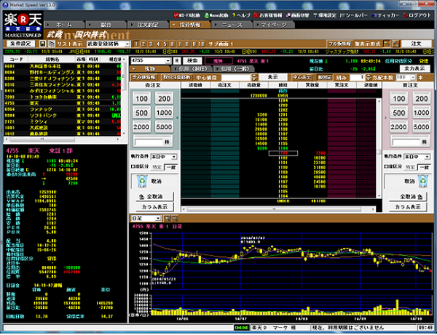
Task: Zoom in chart magnifier icon
Action: [167, 218]
